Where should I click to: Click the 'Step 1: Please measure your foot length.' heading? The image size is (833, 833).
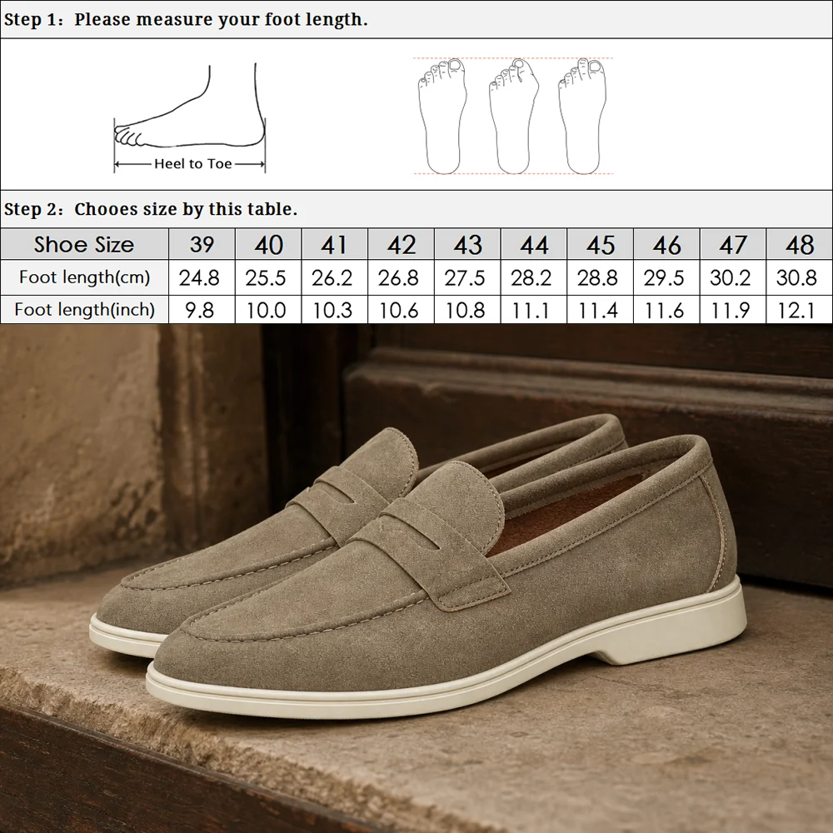pyautogui.click(x=186, y=20)
